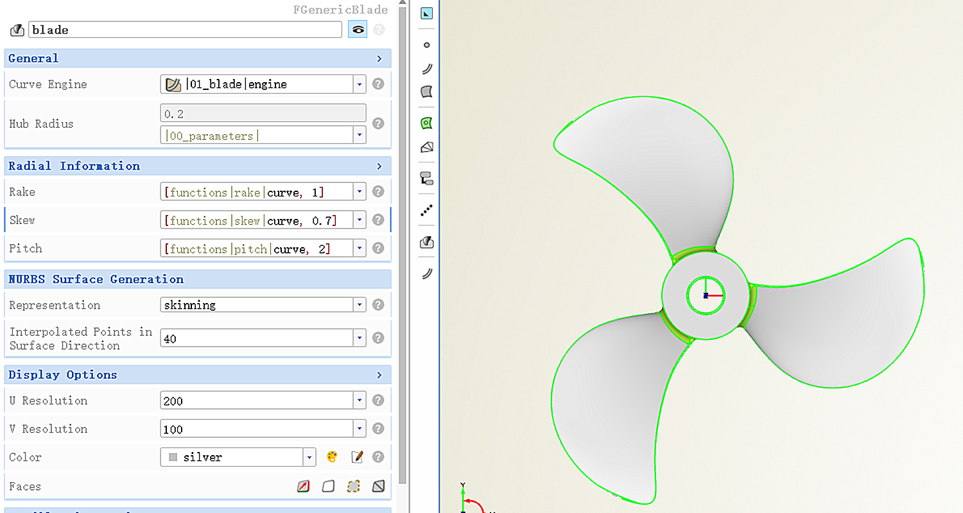This screenshot has height=513, width=963.
Task: Choose the dotted offset points tool
Action: pos(426,210)
